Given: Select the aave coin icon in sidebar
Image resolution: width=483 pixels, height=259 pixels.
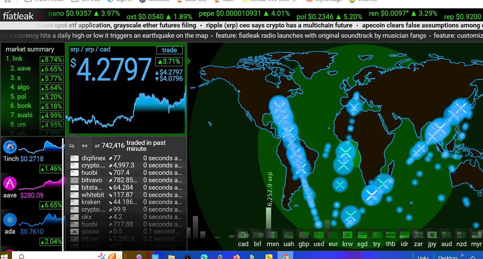Looking at the screenshot, I should (x=10, y=184).
